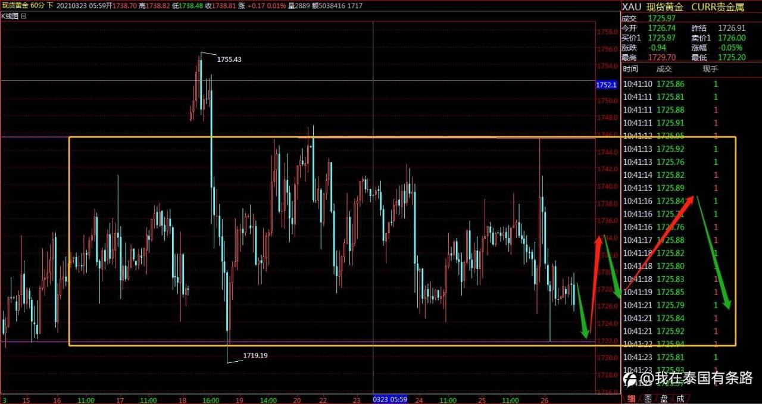The width and height of the screenshot is (762, 404).
Task: Click the 最高 value 1729.70
Action: (662, 57)
